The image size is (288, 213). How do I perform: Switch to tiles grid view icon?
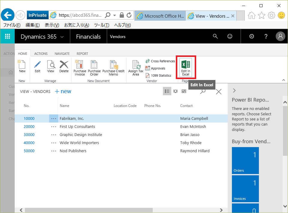coord(184,91)
